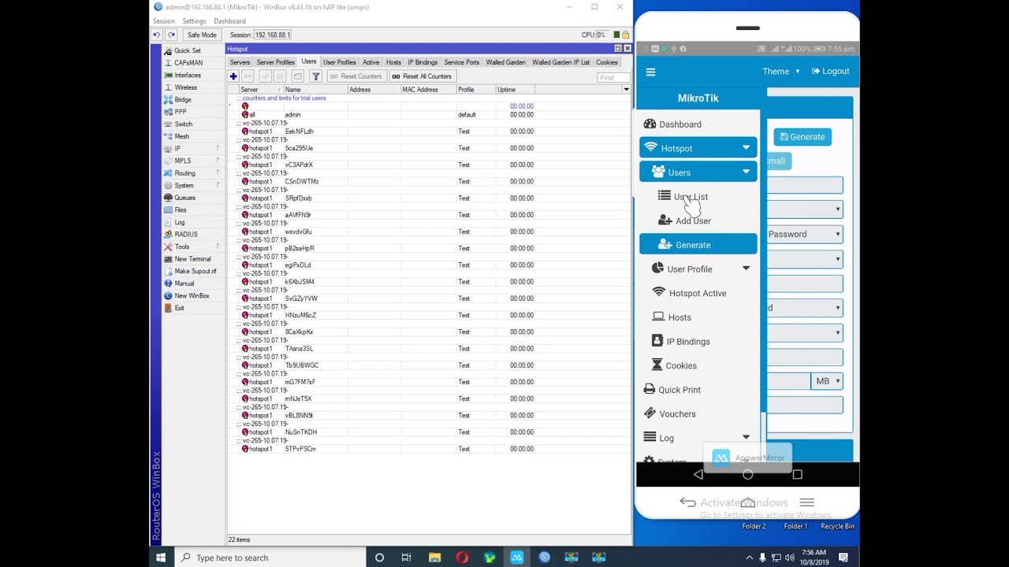Image resolution: width=1009 pixels, height=567 pixels.
Task: Open New Terminal in WinBox sidebar
Action: point(192,259)
